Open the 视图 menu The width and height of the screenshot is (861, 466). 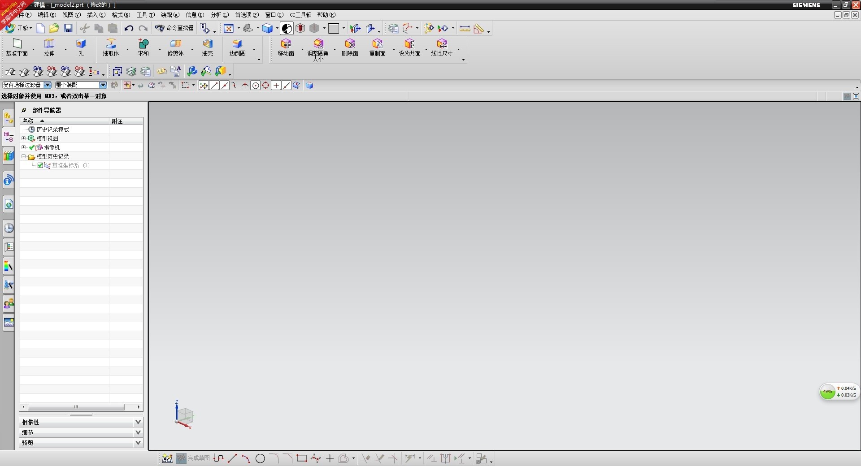(x=71, y=15)
